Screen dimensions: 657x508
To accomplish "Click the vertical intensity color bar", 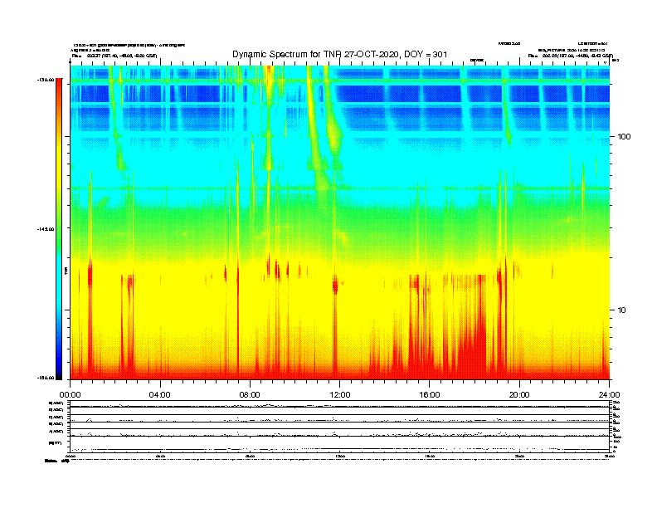I will click(x=59, y=229).
